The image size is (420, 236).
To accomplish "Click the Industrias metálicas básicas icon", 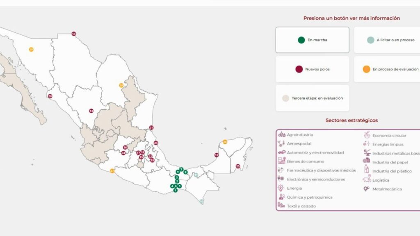I will [367, 152].
